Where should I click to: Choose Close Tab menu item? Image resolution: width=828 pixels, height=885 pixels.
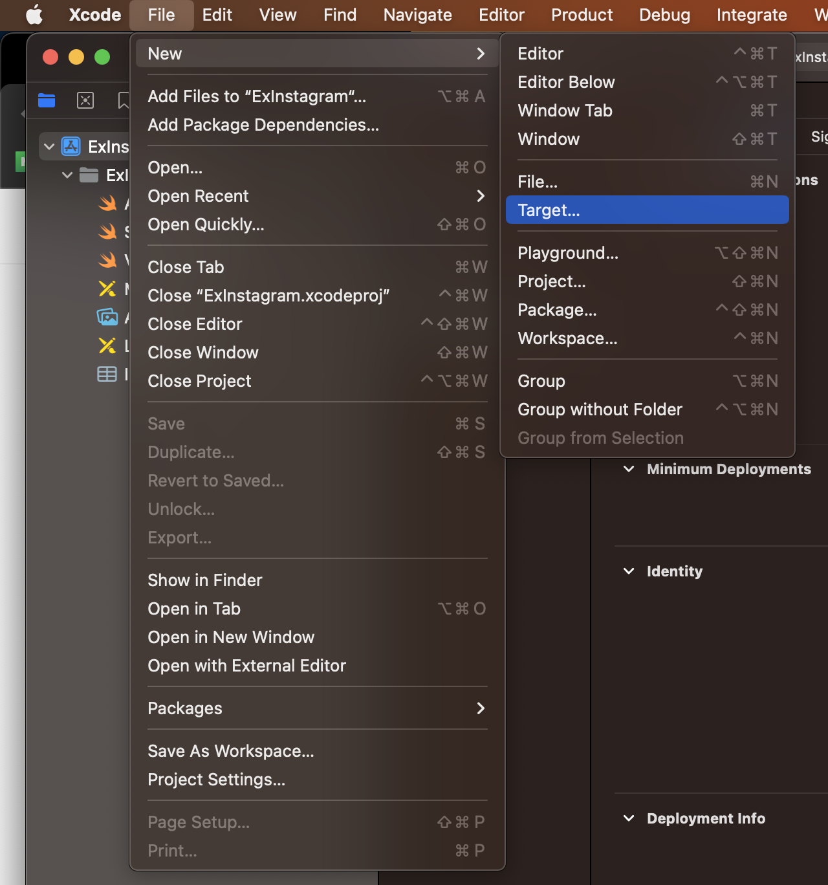coord(317,267)
